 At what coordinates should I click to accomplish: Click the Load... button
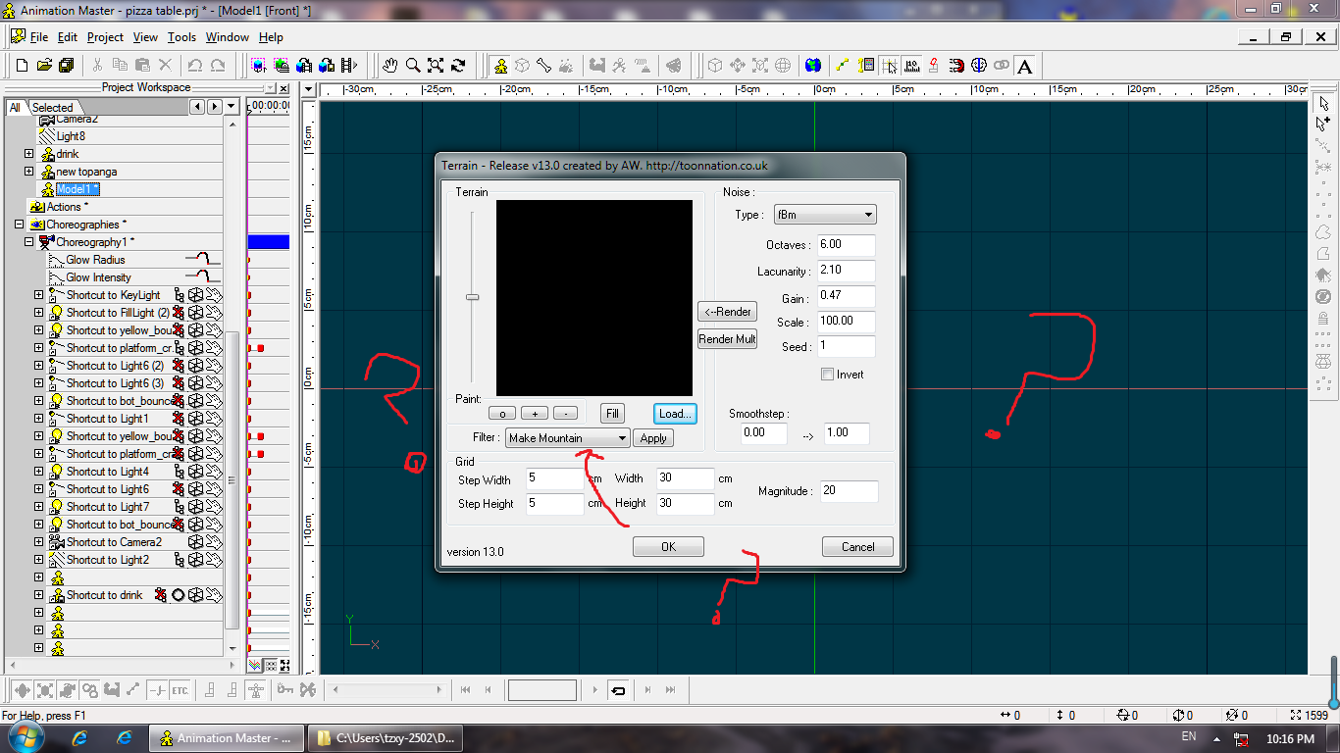[x=676, y=414]
